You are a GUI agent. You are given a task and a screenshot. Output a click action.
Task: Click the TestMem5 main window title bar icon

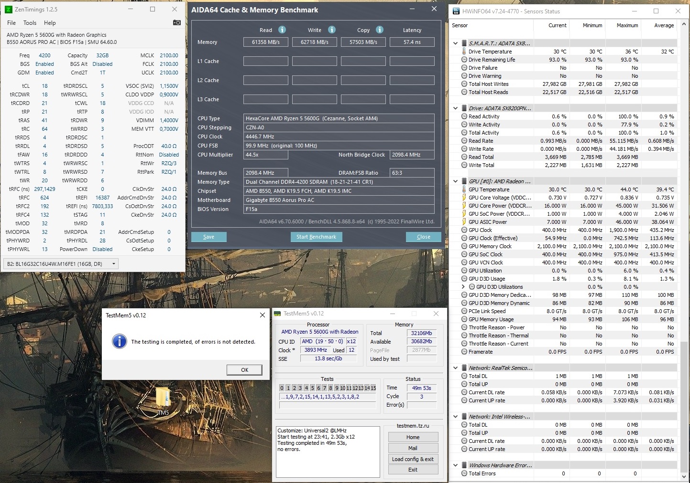277,314
